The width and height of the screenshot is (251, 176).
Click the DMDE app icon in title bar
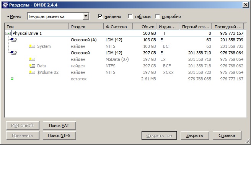click(x=5, y=5)
